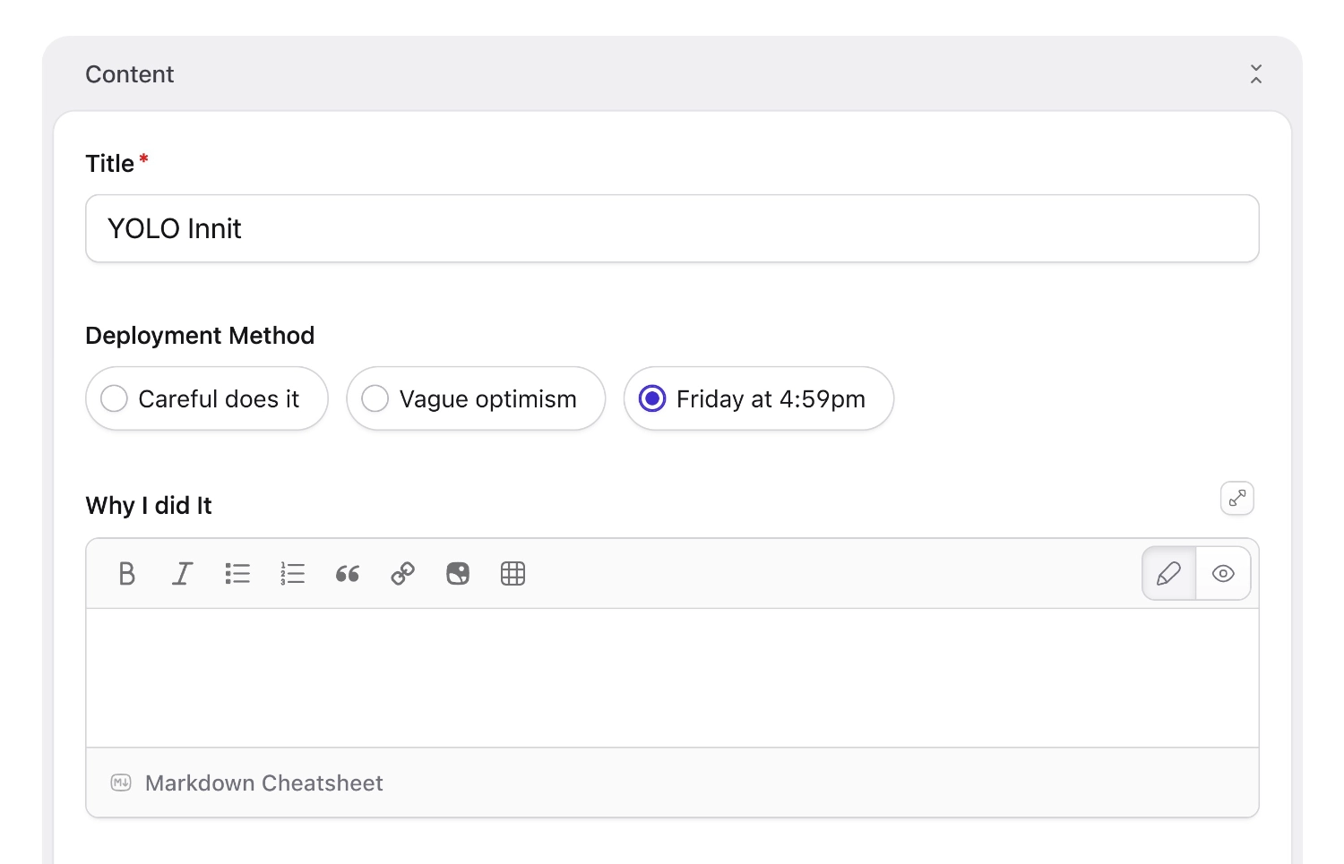The image size is (1344, 864).
Task: Click inside the Why I did It text area
Action: (672, 678)
